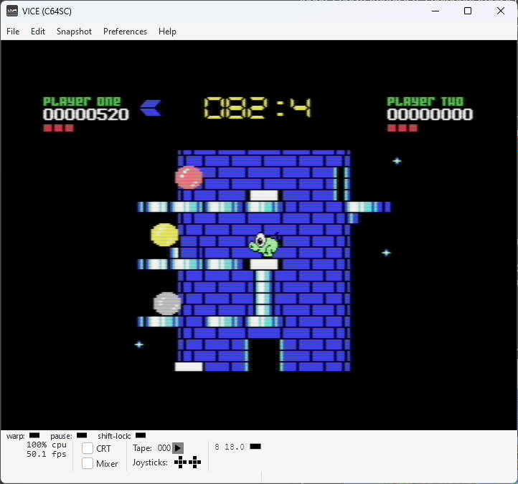Viewport: 518px width, 484px height.
Task: Close the VICE window
Action: pos(501,11)
